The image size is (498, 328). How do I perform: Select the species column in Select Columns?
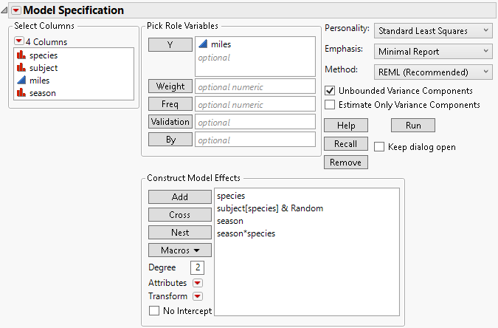point(44,55)
